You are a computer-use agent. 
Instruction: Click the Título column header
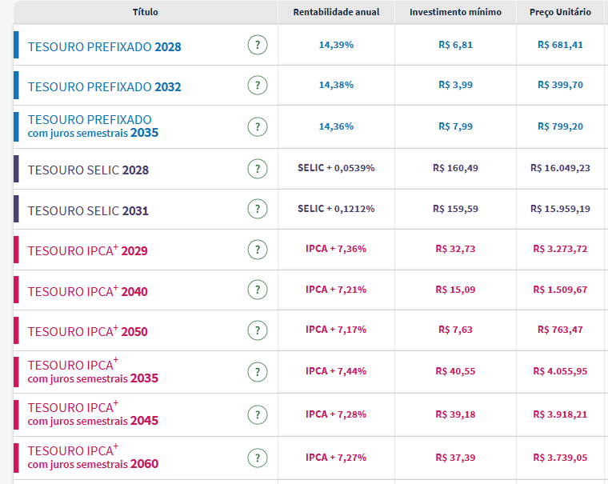pos(146,12)
